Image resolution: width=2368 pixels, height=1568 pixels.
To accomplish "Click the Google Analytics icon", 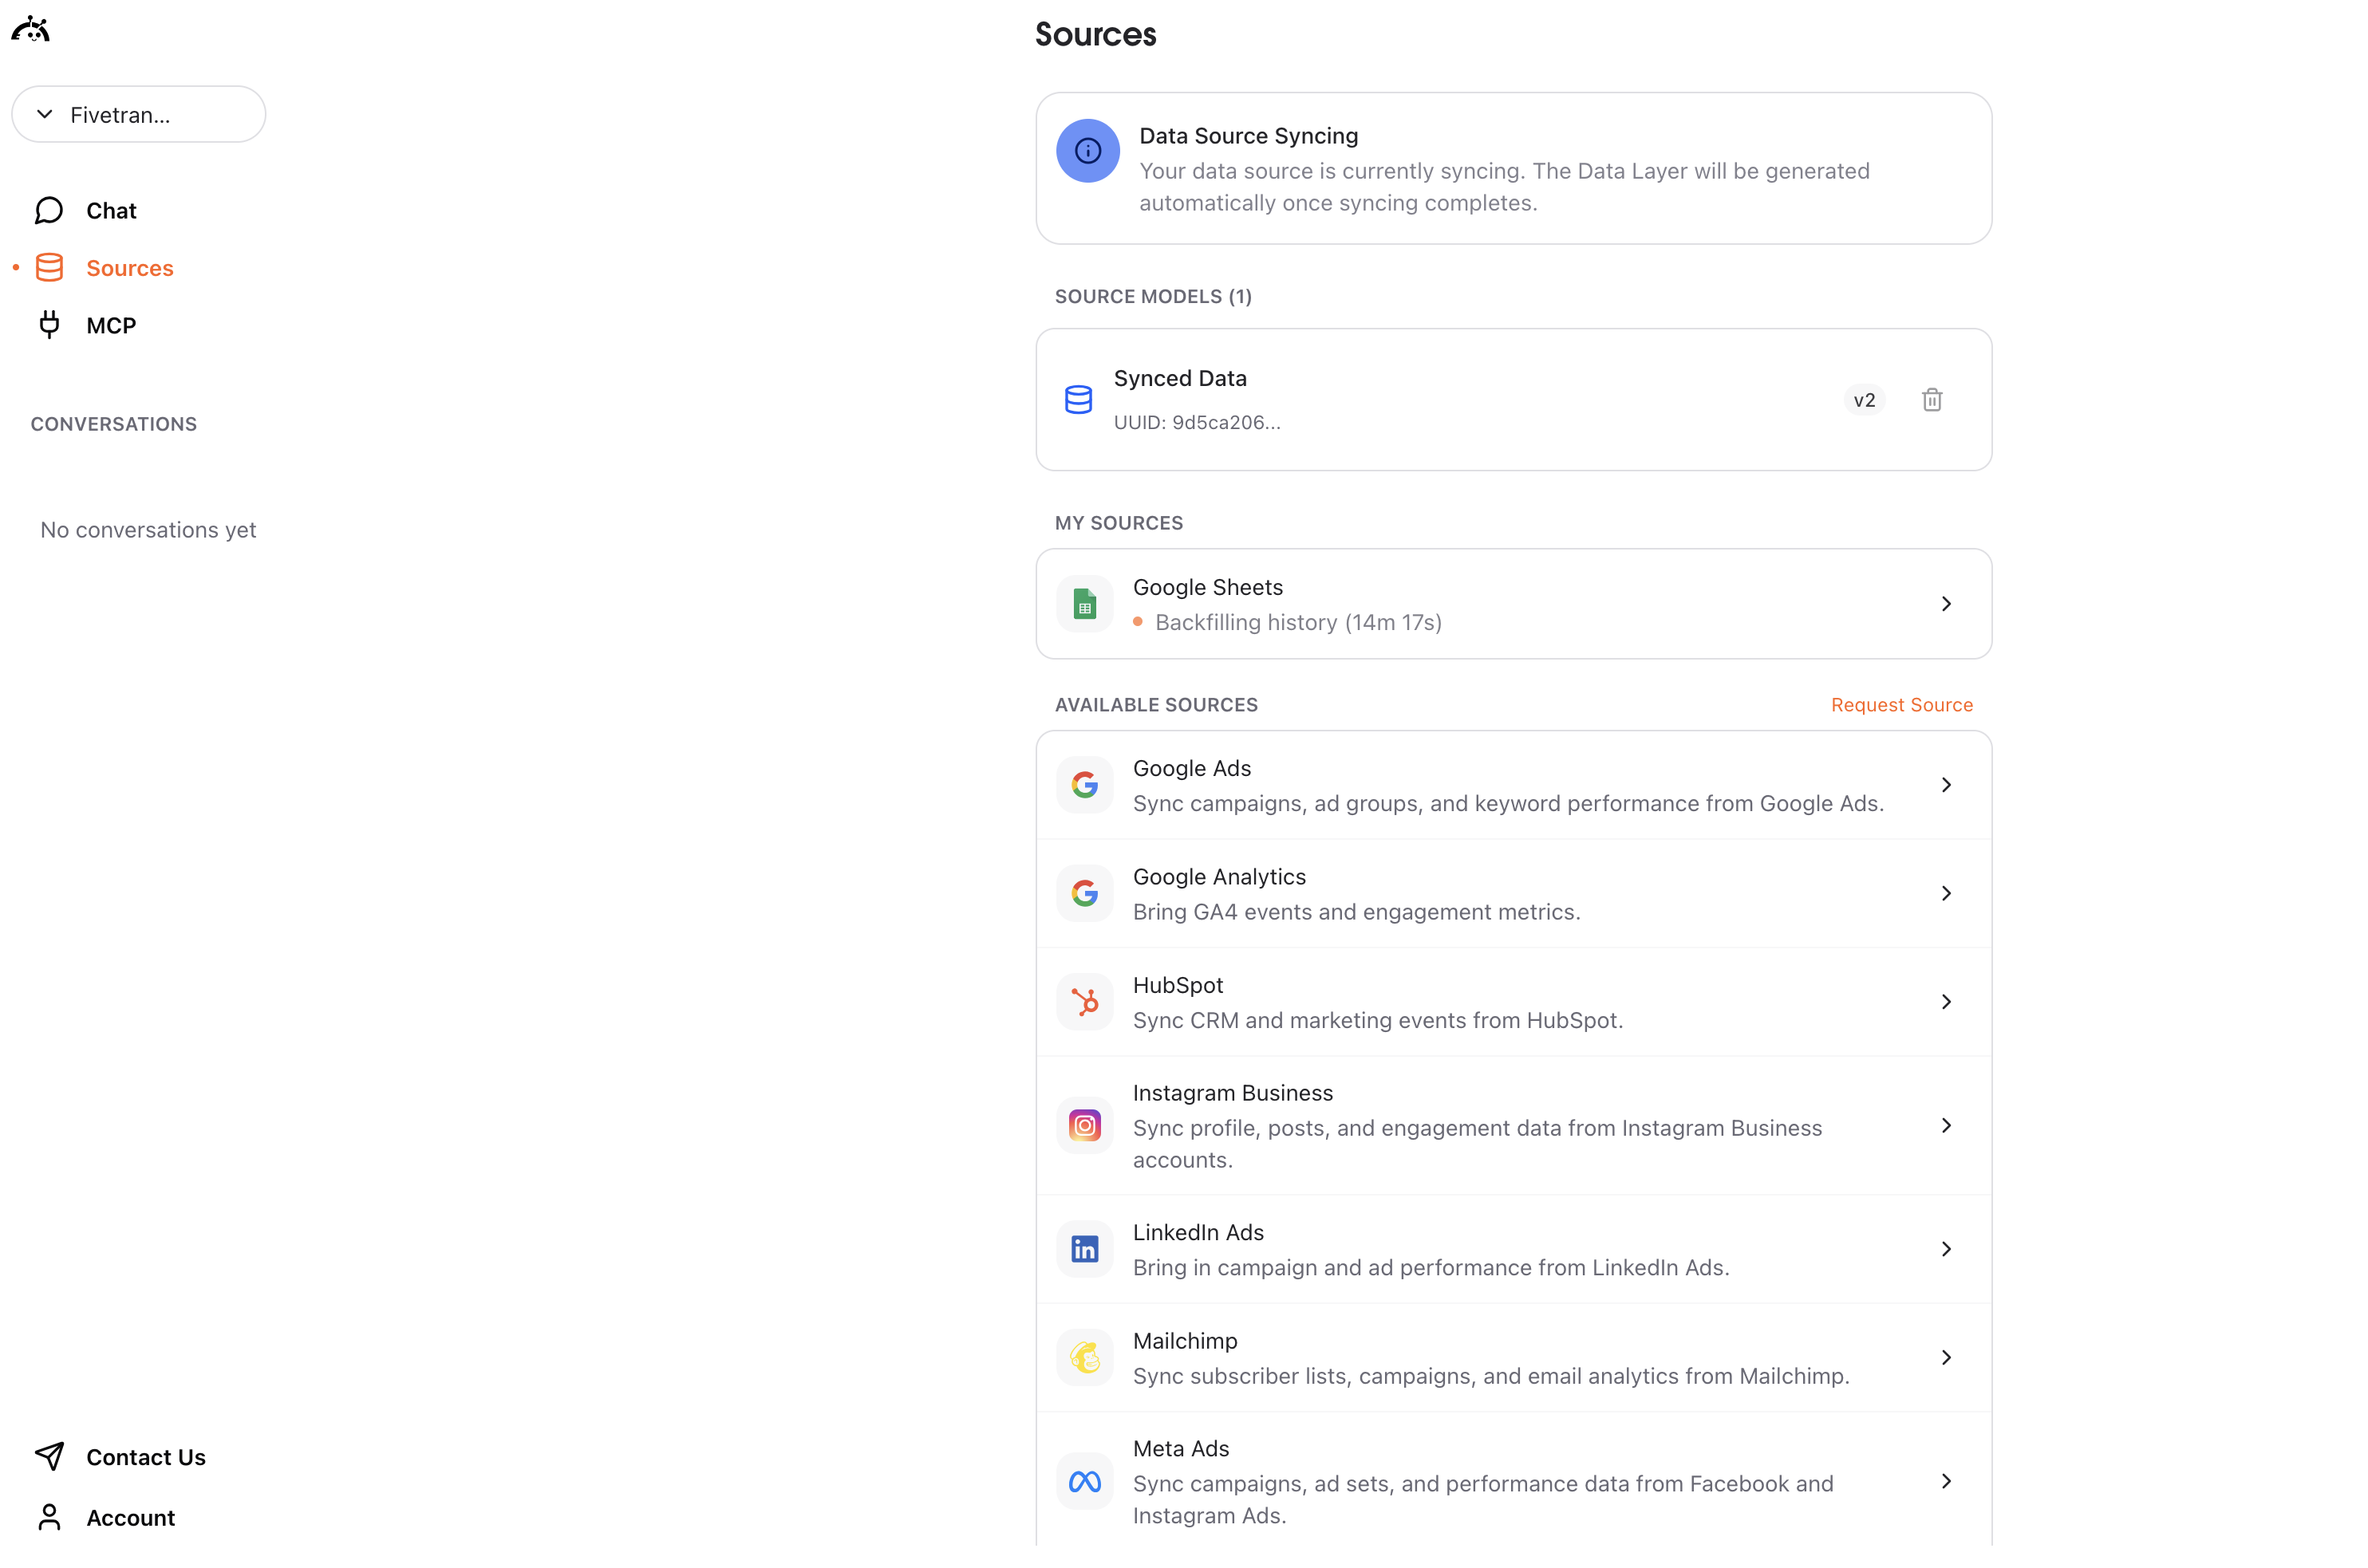I will point(1084,893).
